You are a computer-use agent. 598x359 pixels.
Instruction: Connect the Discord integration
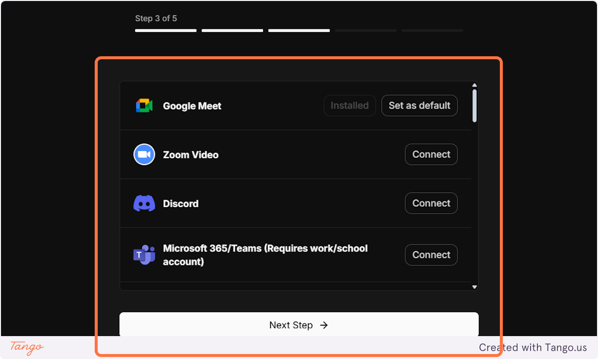click(431, 203)
